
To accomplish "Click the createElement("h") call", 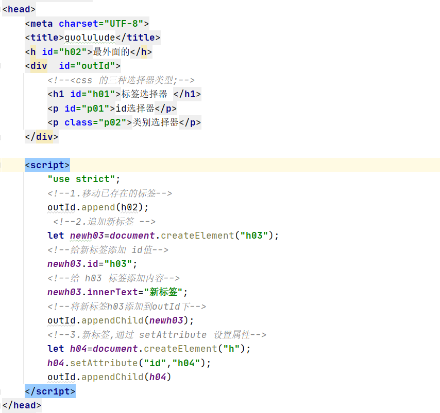I will click(x=194, y=349).
